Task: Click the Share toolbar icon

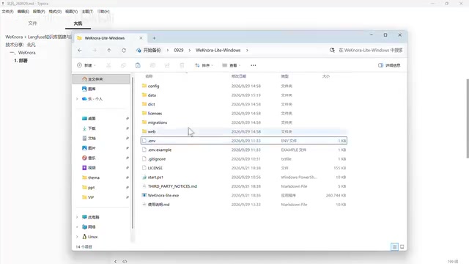Action: (167, 65)
